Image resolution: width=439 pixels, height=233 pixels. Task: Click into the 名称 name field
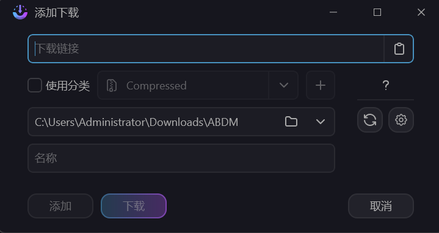tap(181, 158)
